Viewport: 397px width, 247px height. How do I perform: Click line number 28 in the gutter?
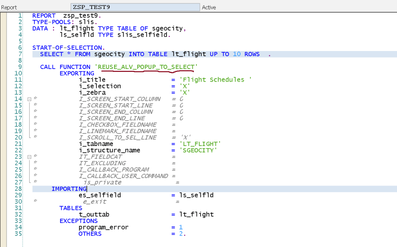pos(18,189)
